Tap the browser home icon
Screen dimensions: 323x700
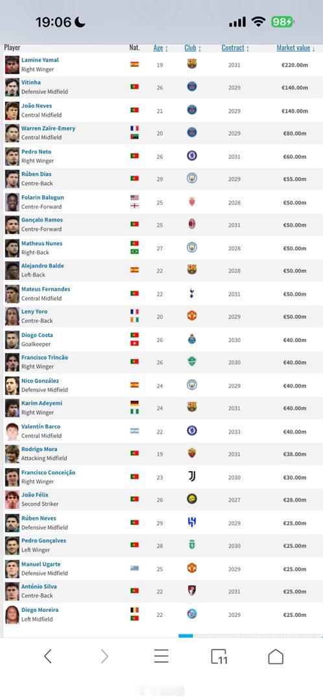pyautogui.click(x=276, y=656)
